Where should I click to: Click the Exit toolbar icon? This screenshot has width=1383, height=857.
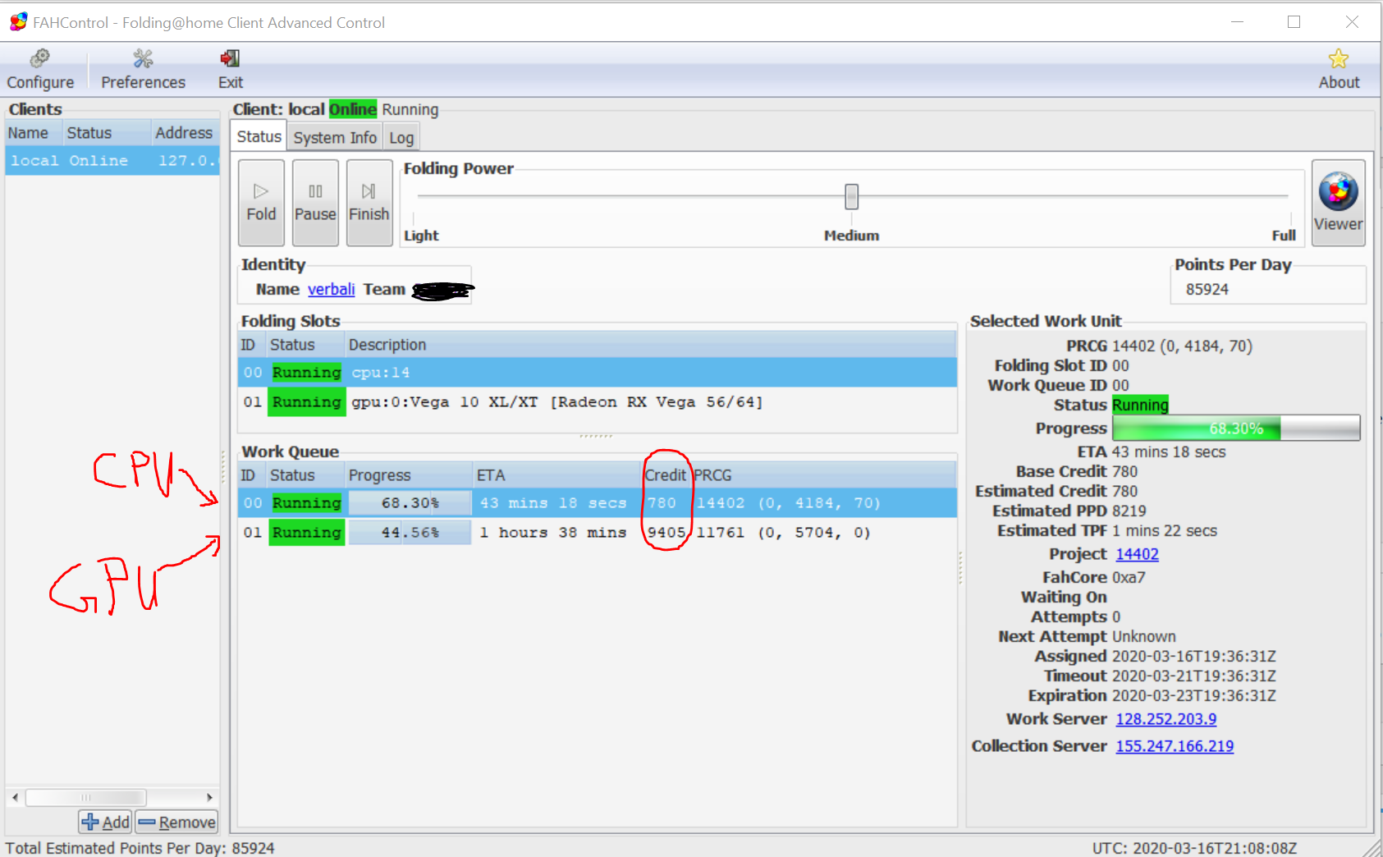tap(230, 69)
